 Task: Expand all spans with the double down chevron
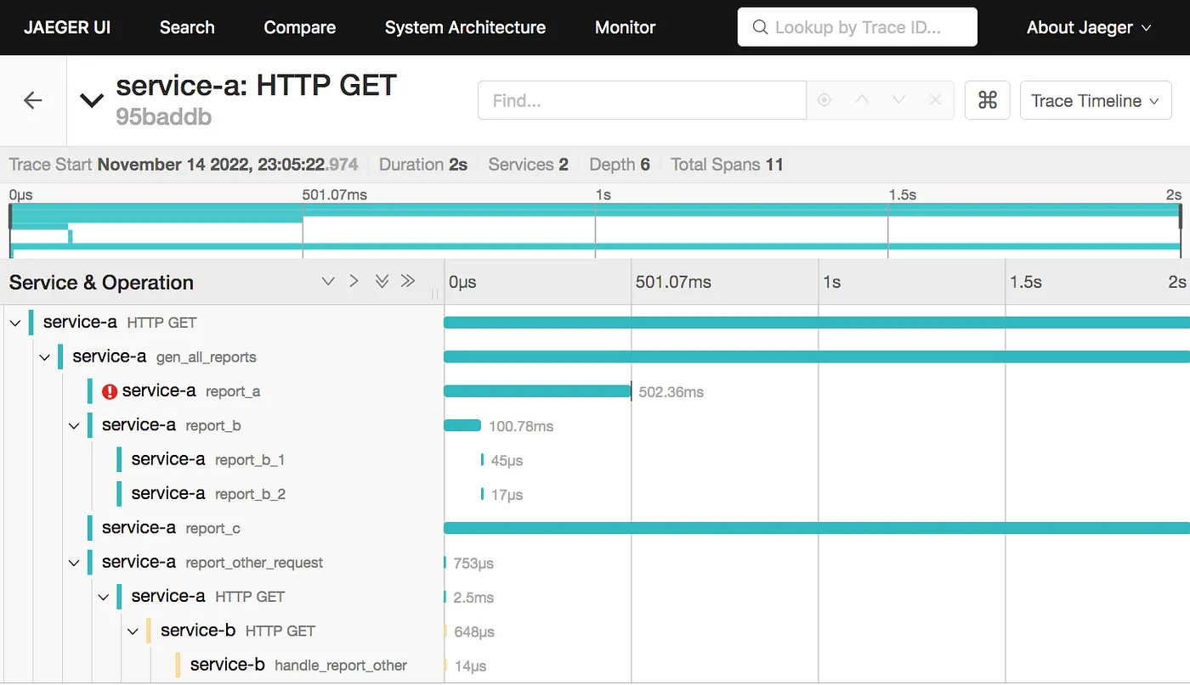click(x=382, y=282)
